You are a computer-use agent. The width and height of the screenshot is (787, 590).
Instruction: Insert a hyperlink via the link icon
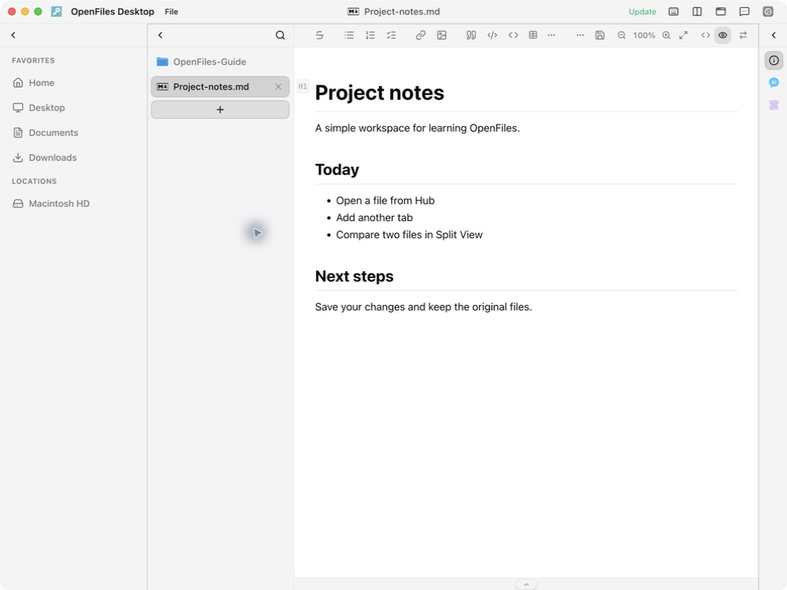420,35
